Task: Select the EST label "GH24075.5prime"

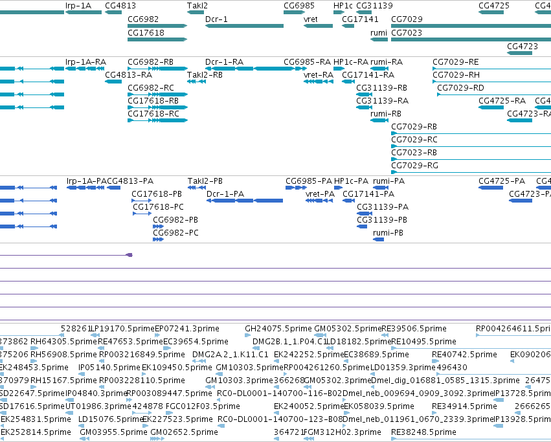Action: (278, 329)
